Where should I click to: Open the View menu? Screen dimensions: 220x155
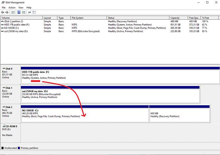pos(21,8)
